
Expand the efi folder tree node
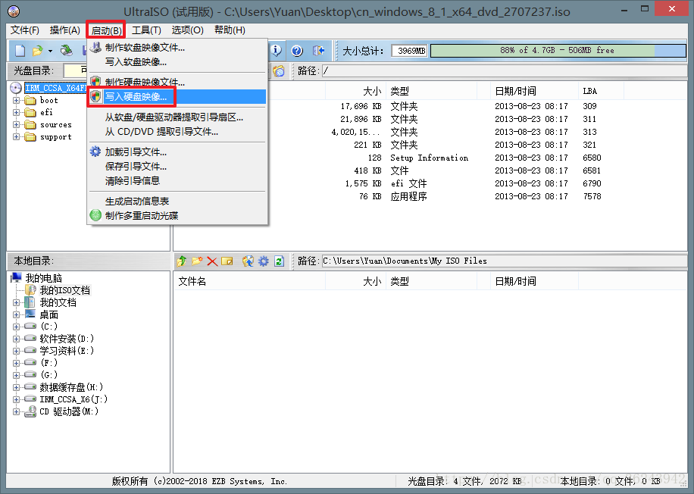(17, 112)
